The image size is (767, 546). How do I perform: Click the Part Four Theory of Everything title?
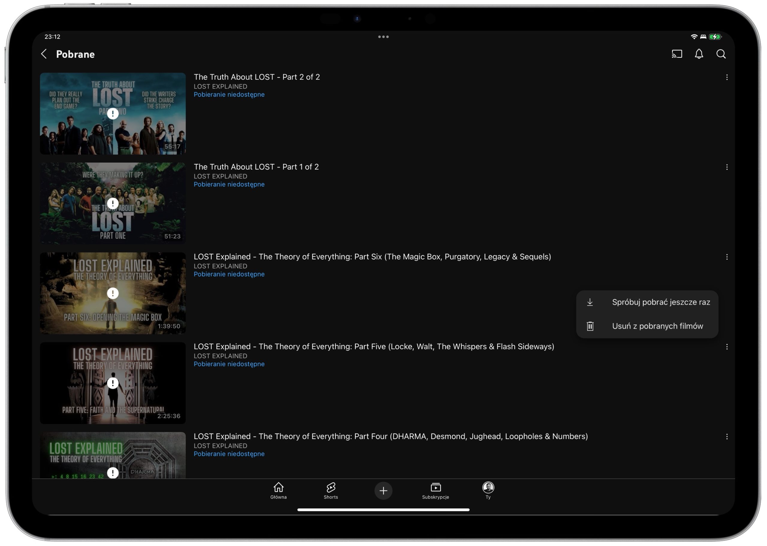pyautogui.click(x=391, y=436)
